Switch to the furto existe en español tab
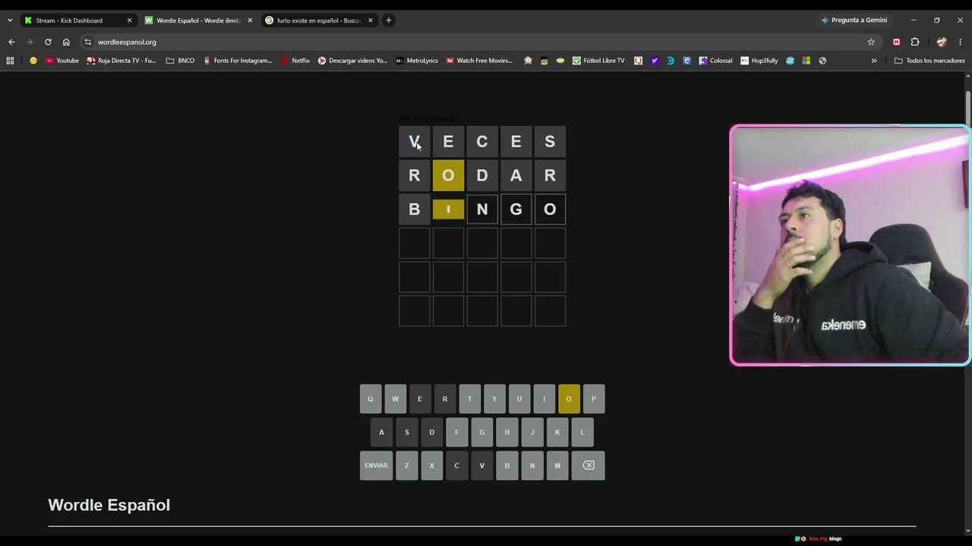Screen dimensions: 972x546 [319, 20]
